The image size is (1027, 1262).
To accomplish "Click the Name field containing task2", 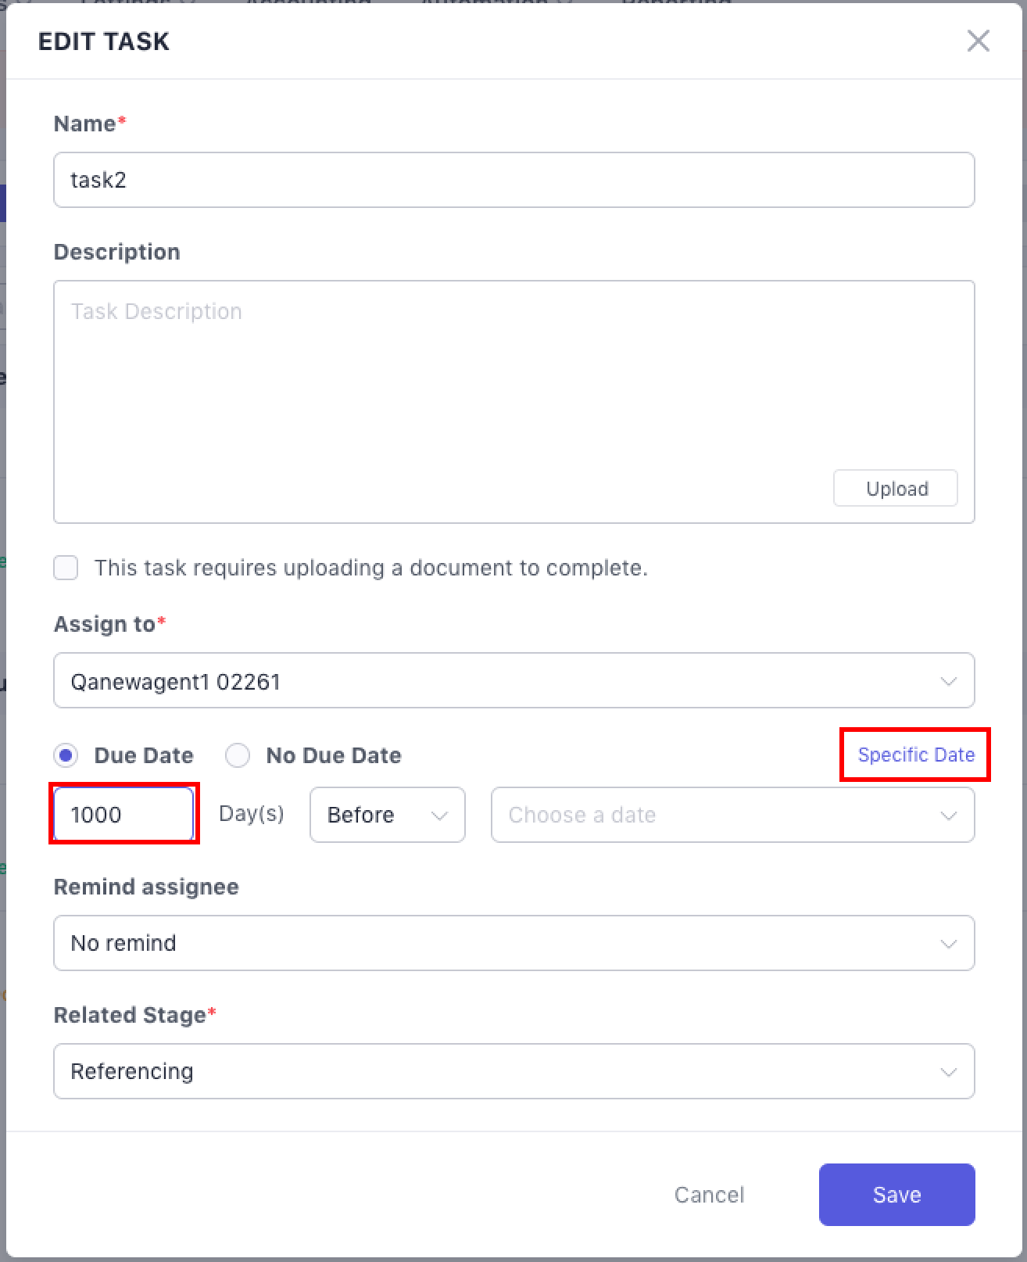I will (x=513, y=180).
